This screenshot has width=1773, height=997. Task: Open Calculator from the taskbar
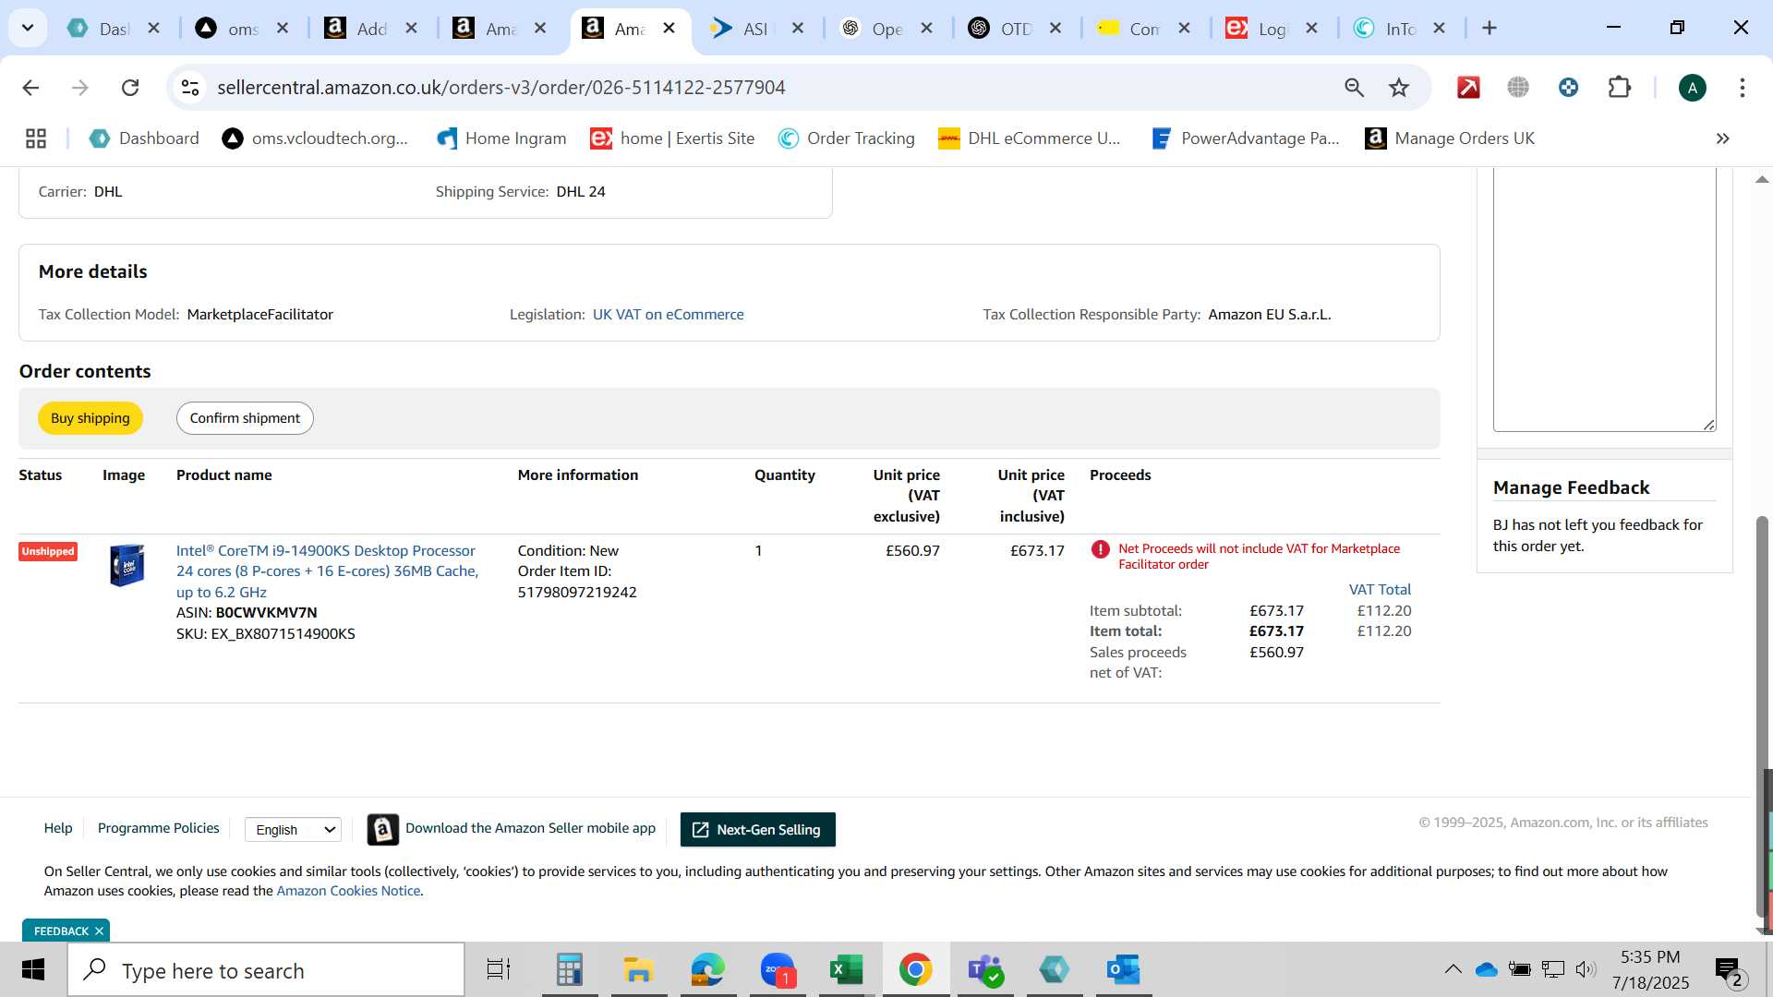tap(569, 969)
